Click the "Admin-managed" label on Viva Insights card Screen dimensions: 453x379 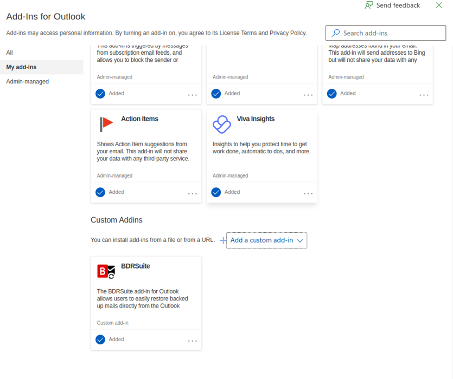pos(230,175)
